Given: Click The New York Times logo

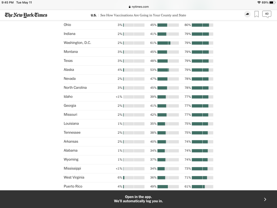Looking at the screenshot, I should pos(26,15).
